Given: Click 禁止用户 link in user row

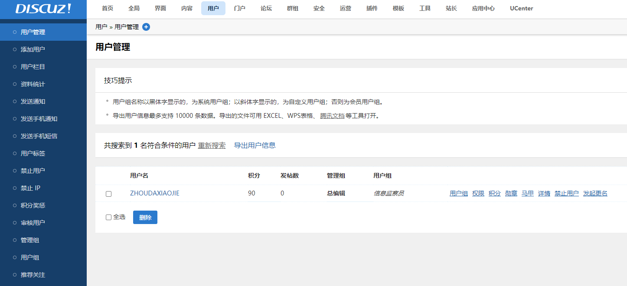Looking at the screenshot, I should [x=566, y=193].
